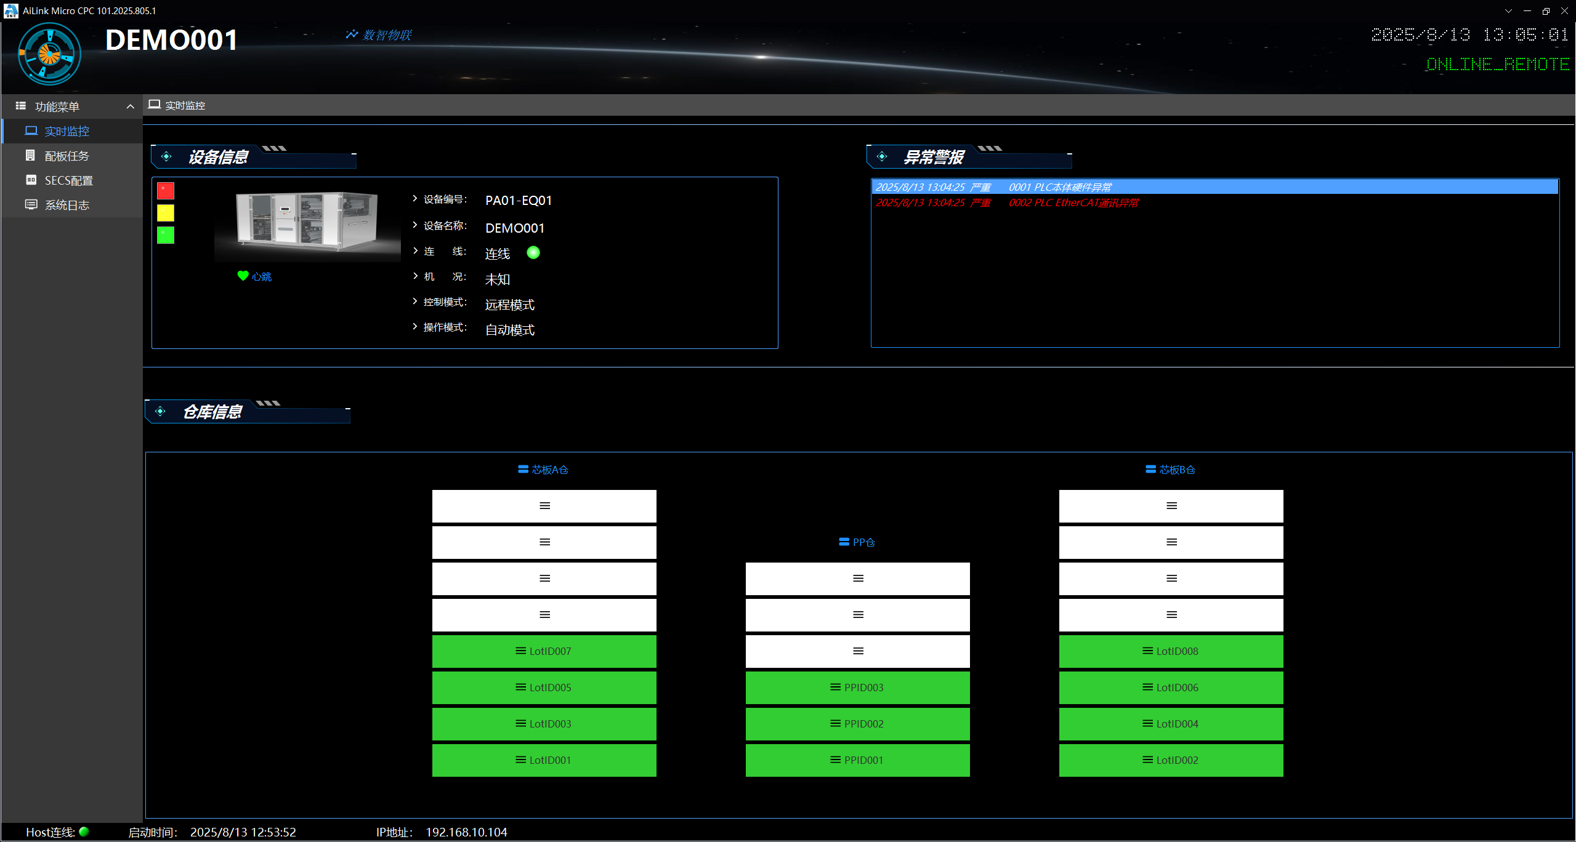Viewport: 1576px width, 842px height.
Task: Expand the 设备编号 row arrow
Action: (415, 199)
